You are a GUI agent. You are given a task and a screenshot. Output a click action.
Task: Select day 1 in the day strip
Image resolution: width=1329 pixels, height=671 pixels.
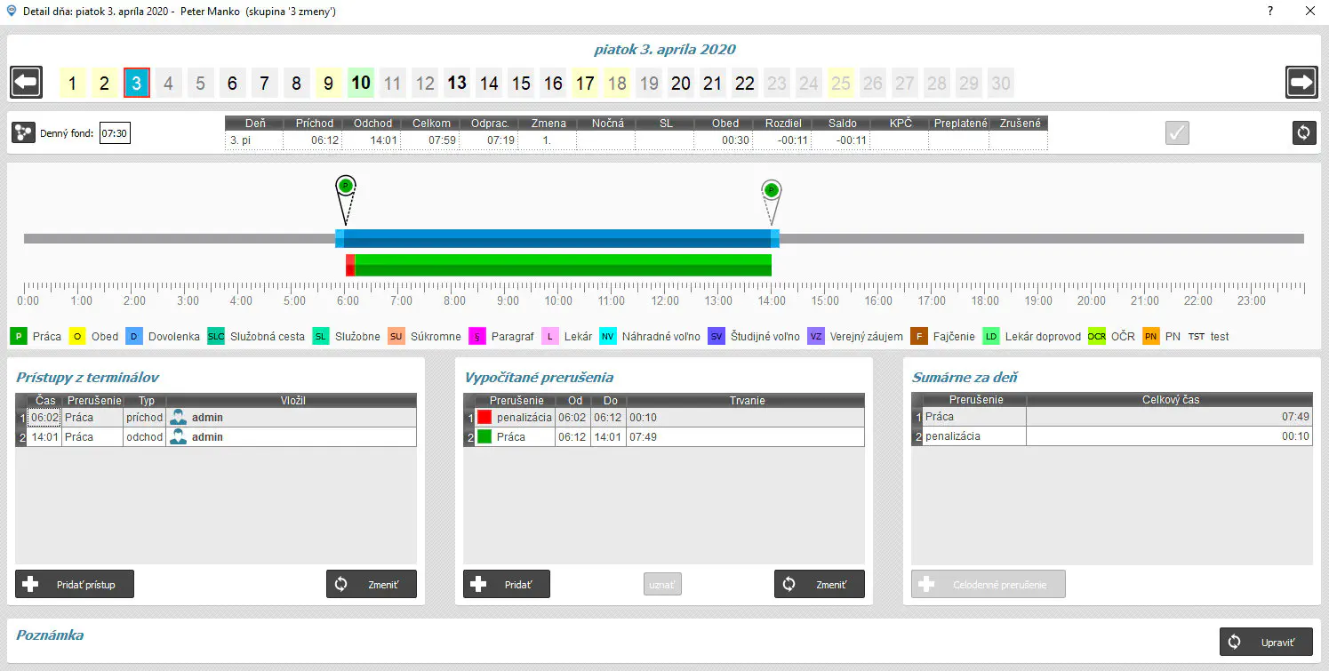click(73, 83)
